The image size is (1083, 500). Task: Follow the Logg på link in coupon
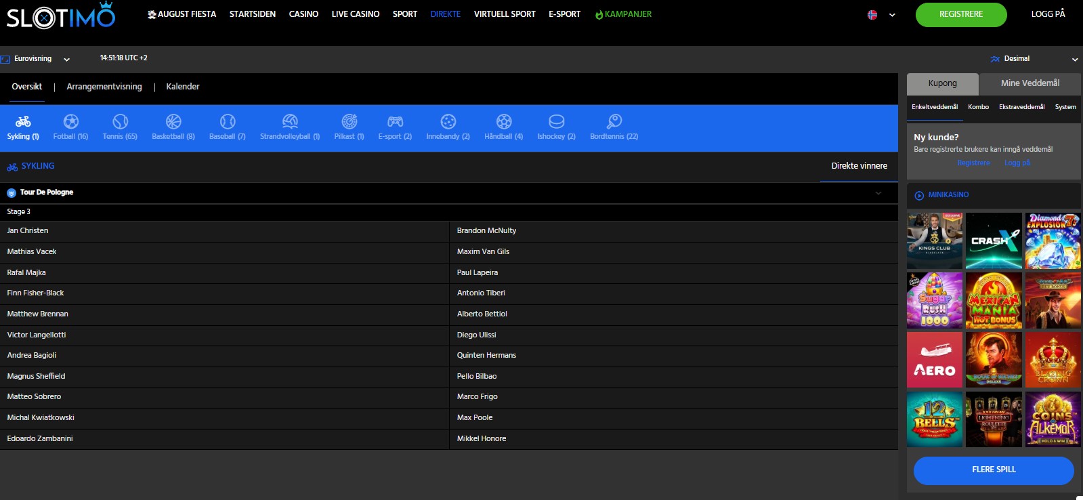pos(1017,163)
